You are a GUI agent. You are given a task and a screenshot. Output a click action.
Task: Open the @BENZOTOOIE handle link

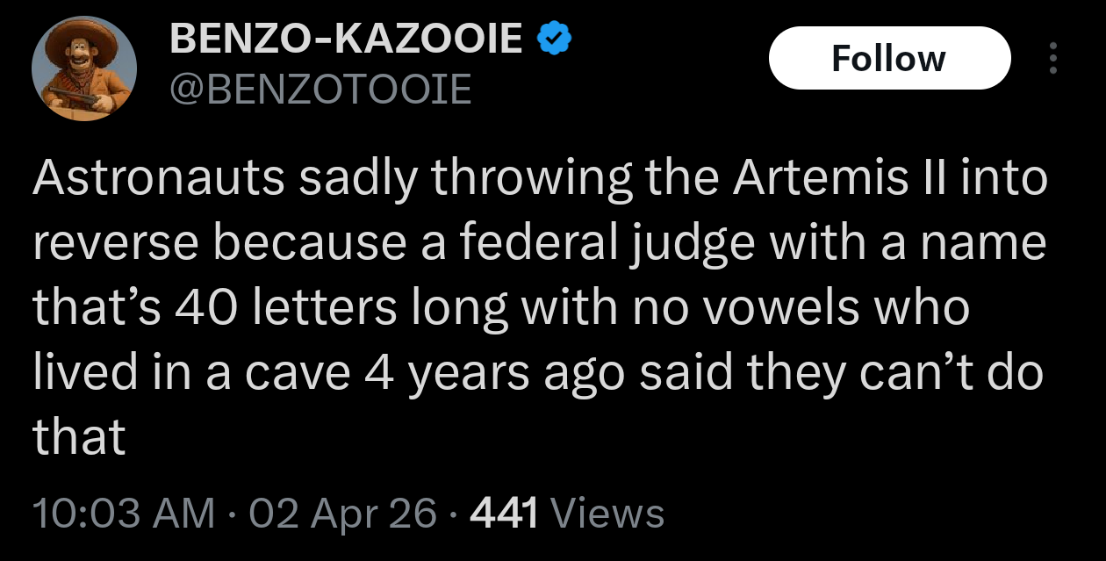point(320,89)
